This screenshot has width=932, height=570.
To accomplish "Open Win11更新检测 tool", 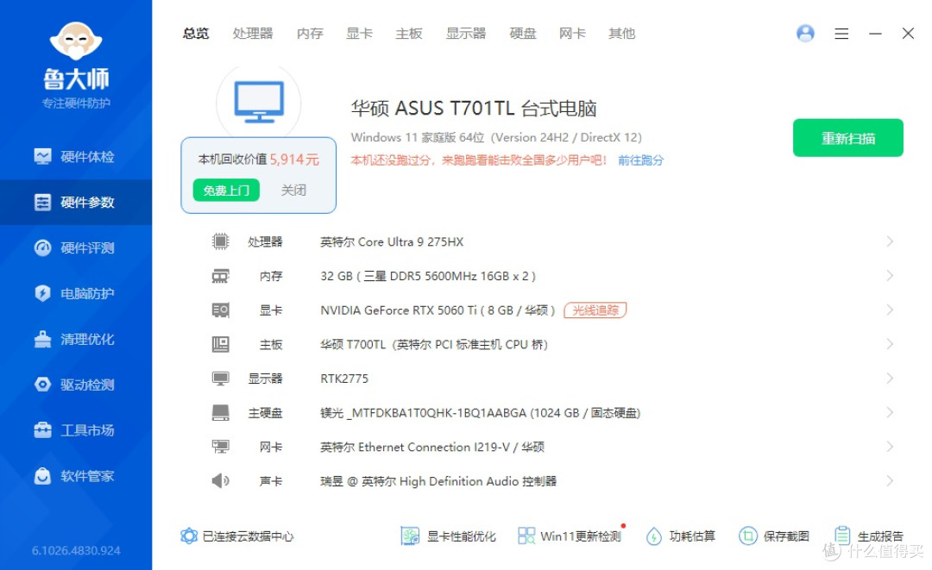I will pyautogui.click(x=570, y=536).
